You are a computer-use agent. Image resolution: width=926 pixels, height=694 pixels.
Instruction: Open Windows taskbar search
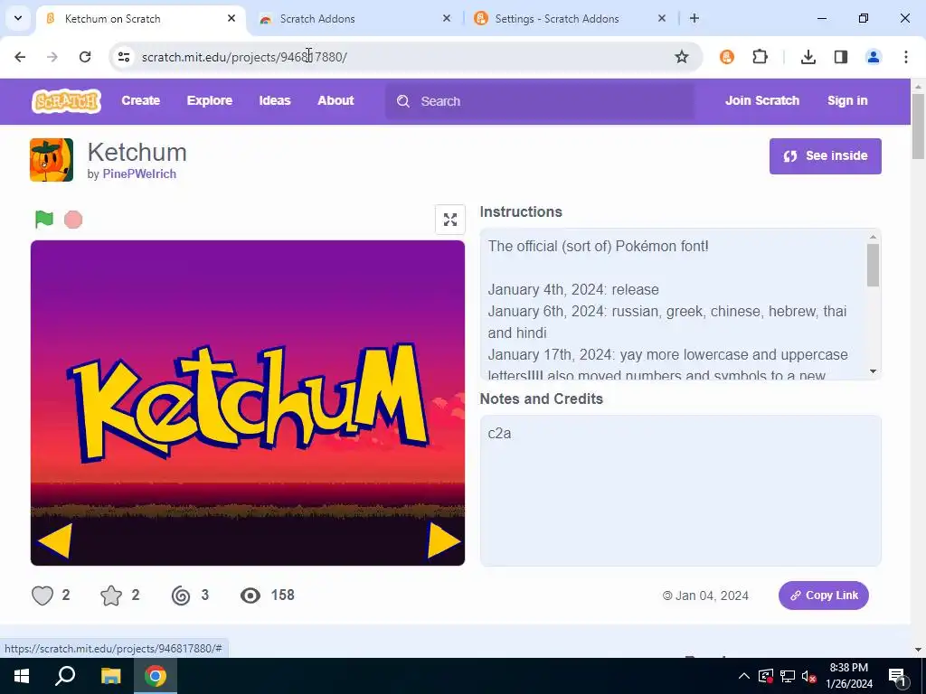click(65, 676)
